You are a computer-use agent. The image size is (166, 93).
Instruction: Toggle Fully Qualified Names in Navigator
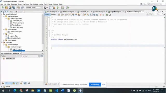21,83
